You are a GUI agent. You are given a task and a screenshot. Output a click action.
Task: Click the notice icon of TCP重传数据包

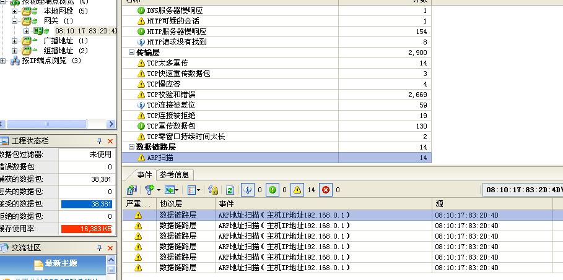point(141,126)
